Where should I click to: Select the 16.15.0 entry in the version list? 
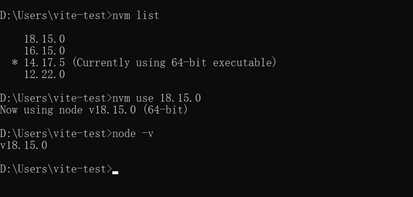[x=44, y=51]
